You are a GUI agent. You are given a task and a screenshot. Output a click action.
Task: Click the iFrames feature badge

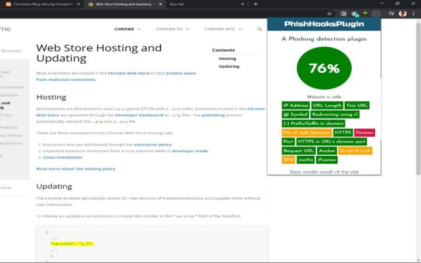(326, 160)
